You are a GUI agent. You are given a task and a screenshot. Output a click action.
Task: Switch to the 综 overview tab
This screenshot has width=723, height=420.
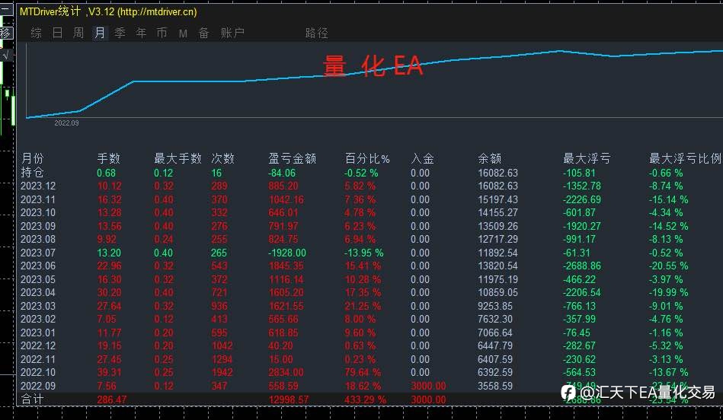36,33
